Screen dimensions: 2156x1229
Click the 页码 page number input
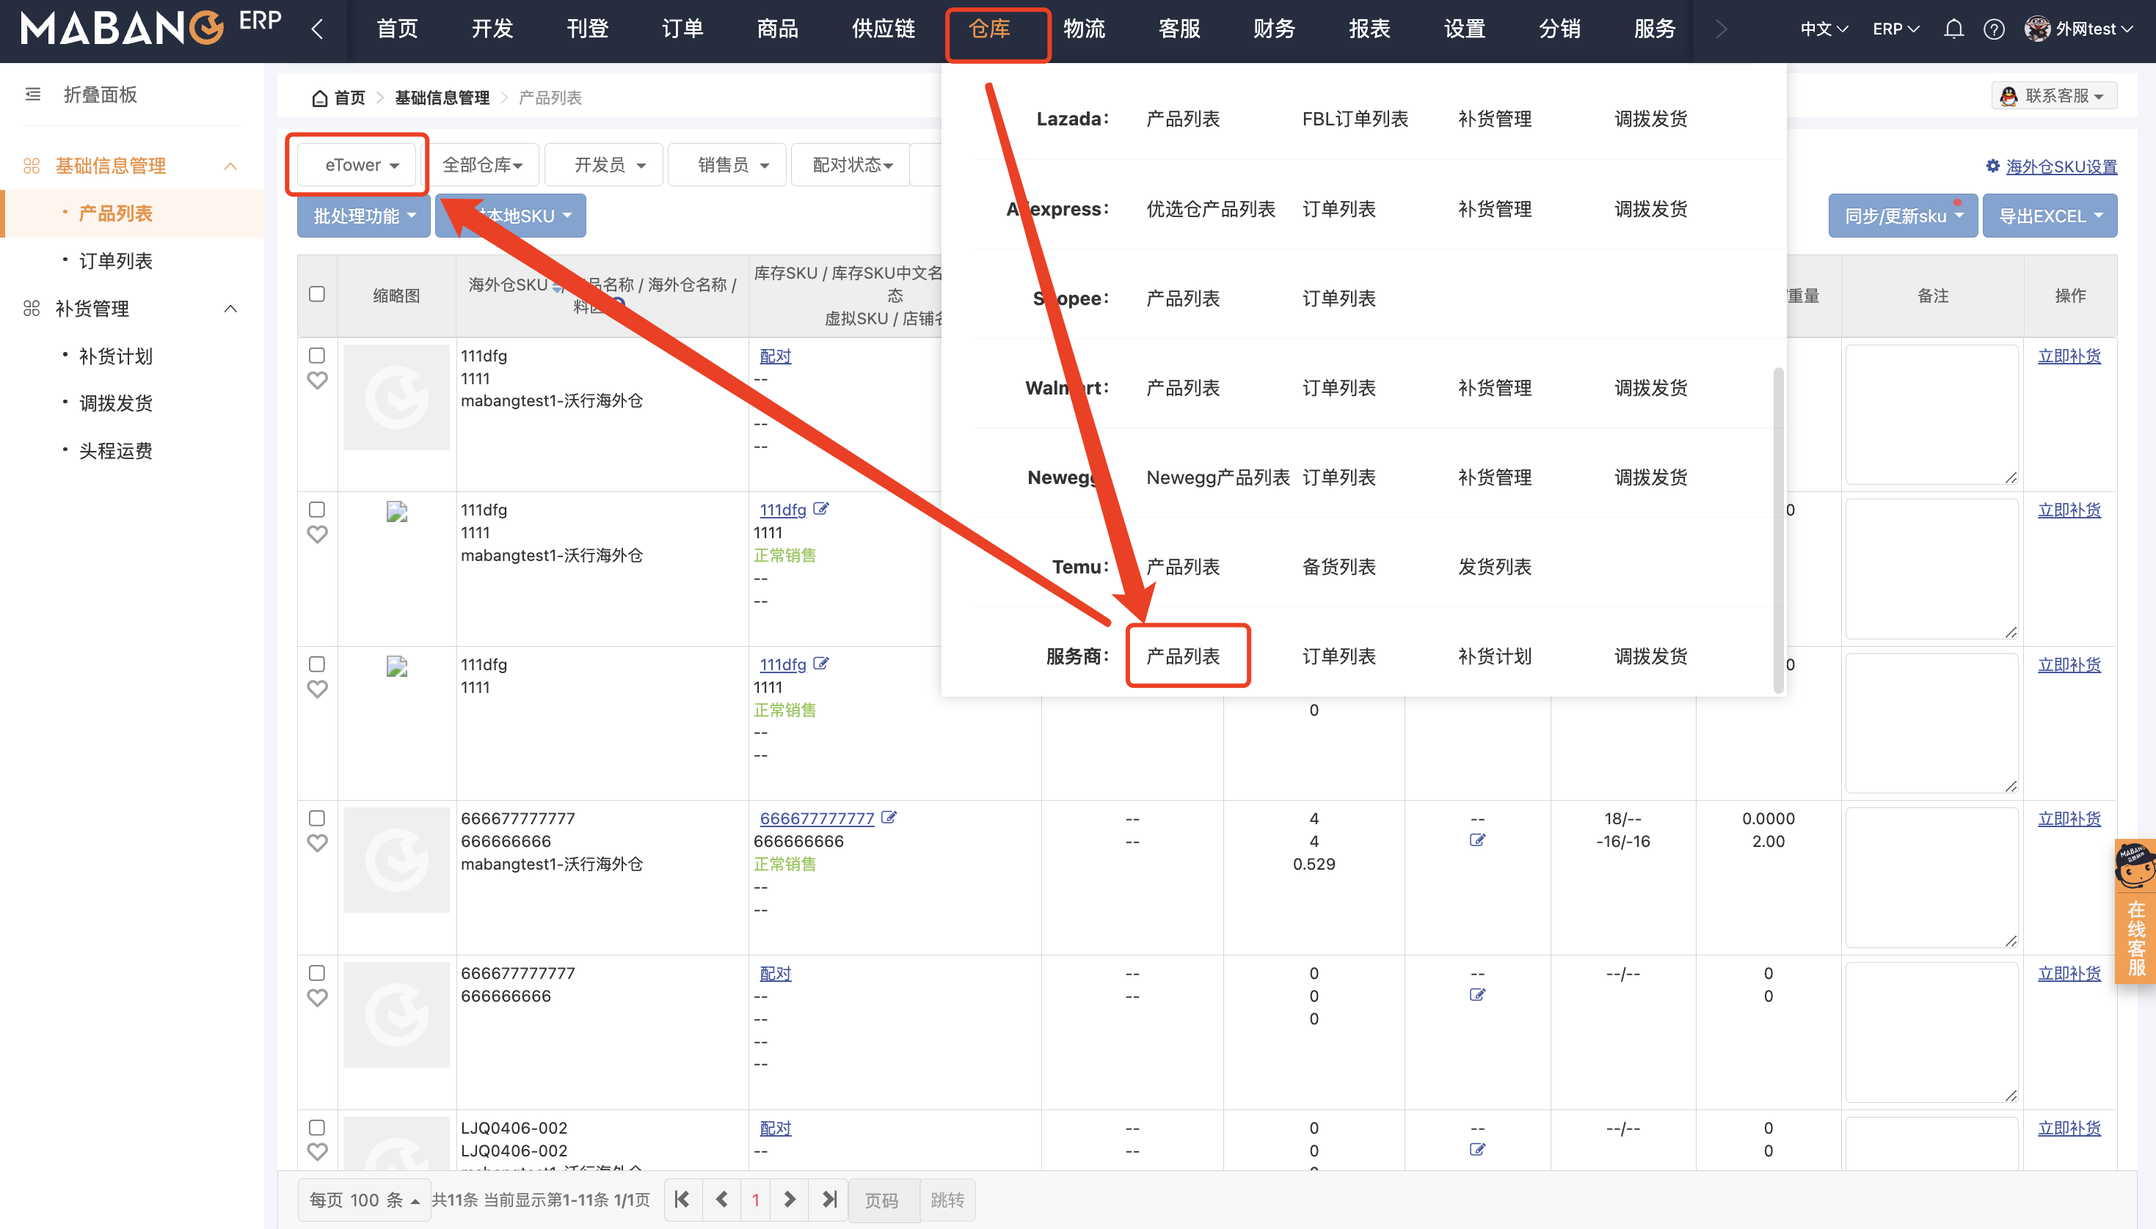[x=884, y=1200]
